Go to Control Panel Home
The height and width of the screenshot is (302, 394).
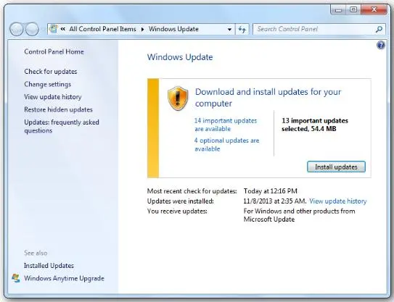click(x=54, y=51)
